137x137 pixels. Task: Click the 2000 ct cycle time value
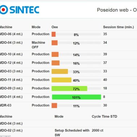click(x=98, y=130)
